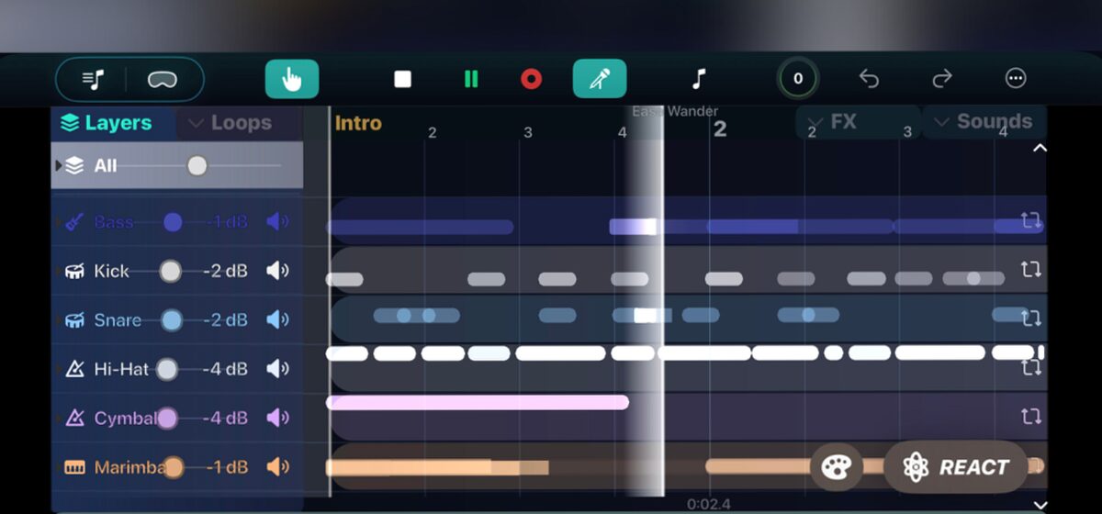Viewport: 1102px width, 514px height.
Task: Adjust the Snare volume slider knob
Action: [x=172, y=320]
